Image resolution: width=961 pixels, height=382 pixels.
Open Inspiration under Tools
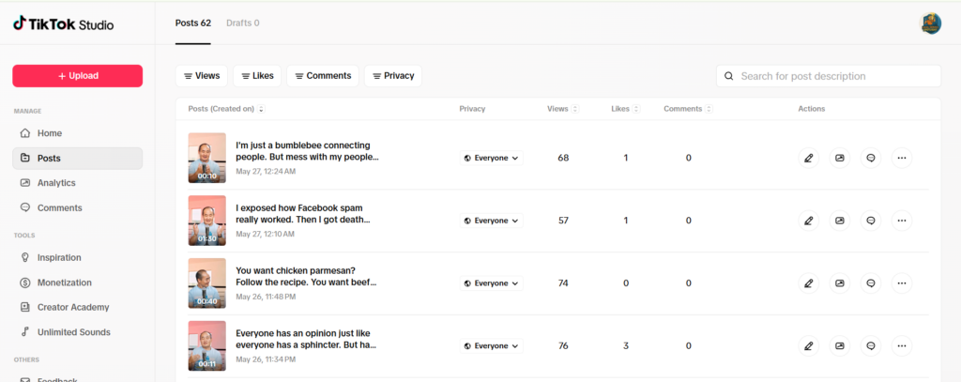click(x=77, y=257)
